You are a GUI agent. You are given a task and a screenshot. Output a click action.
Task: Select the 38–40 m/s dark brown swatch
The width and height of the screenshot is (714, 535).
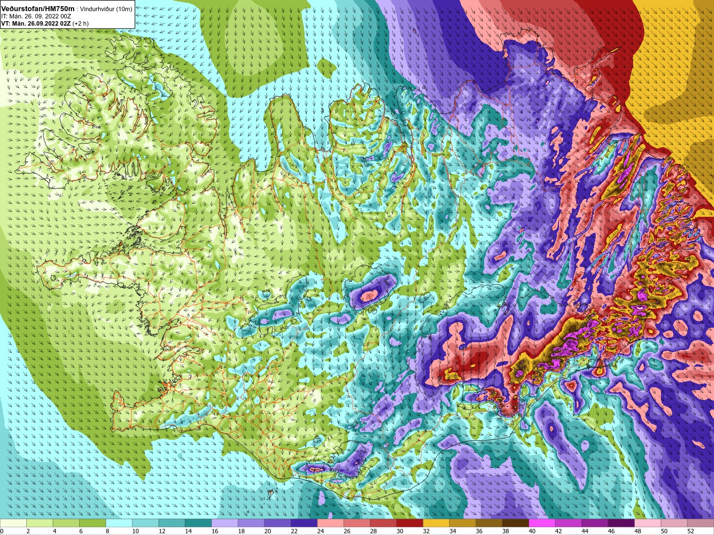pos(516,523)
